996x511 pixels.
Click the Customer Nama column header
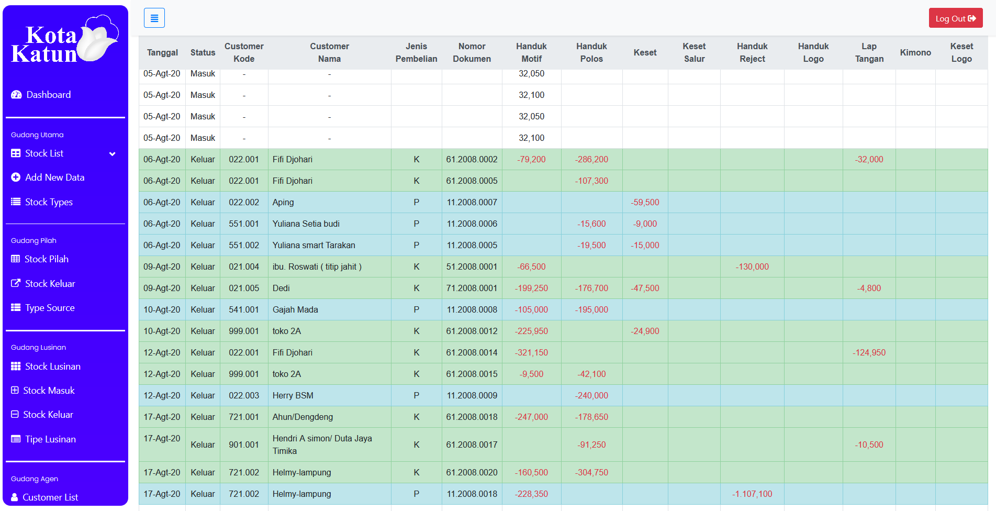tap(329, 52)
